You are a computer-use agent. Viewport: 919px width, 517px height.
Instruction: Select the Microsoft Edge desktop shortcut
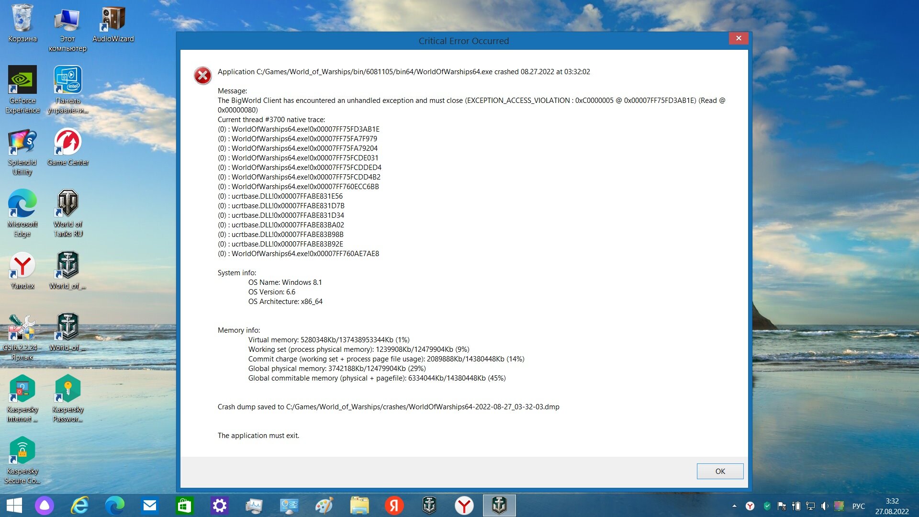click(22, 213)
